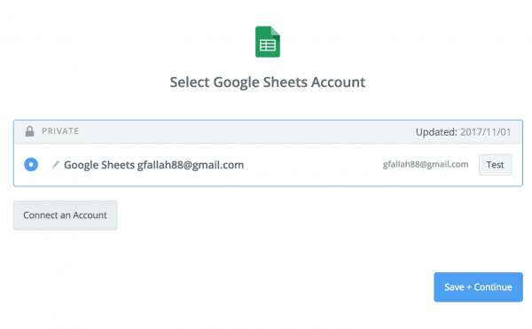
Task: Click the green Google Sheets logo
Action: click(x=268, y=42)
